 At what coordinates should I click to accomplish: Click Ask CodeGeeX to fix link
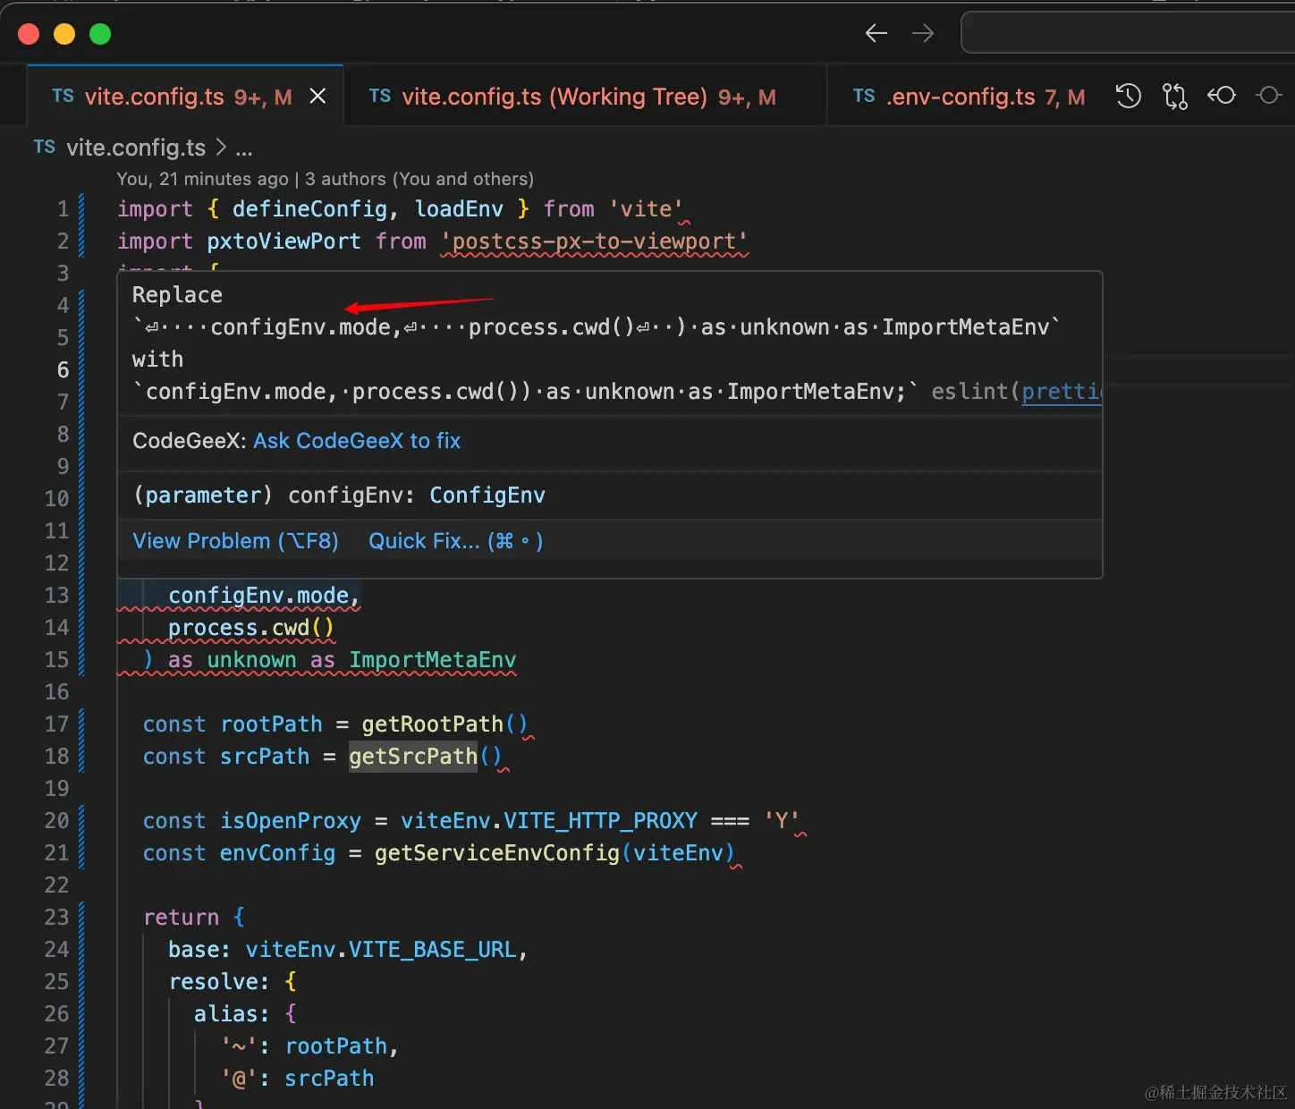pyautogui.click(x=357, y=441)
